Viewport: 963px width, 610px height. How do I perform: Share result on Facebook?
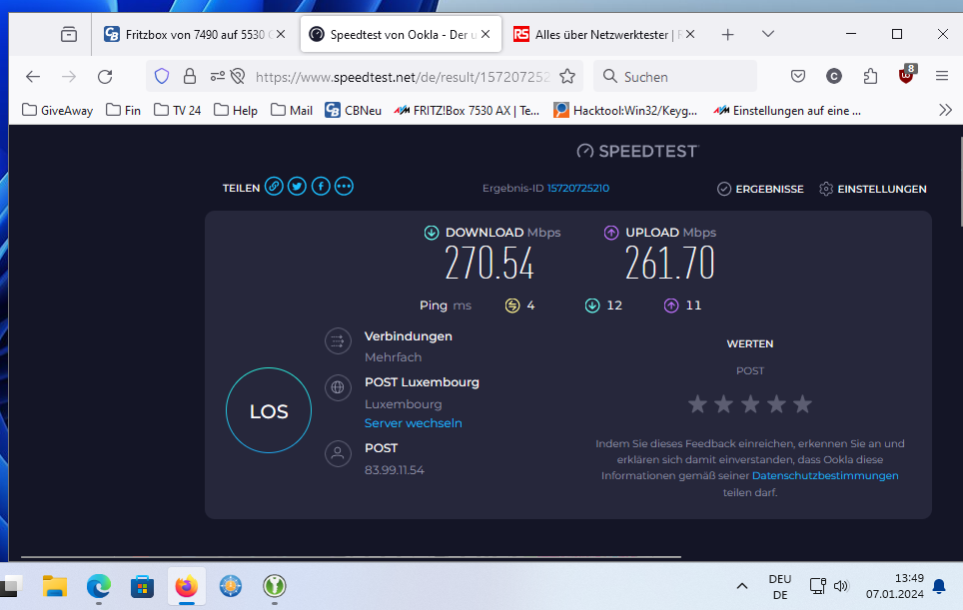[321, 186]
